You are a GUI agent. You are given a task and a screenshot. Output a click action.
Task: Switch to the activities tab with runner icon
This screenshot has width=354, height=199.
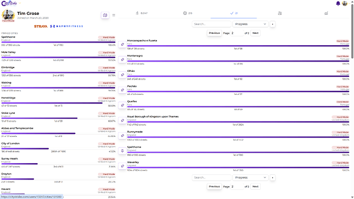click(141, 13)
